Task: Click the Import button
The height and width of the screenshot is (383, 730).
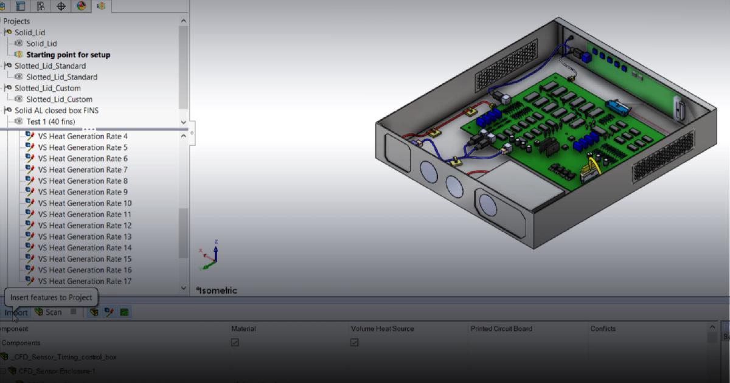Action: (x=16, y=312)
